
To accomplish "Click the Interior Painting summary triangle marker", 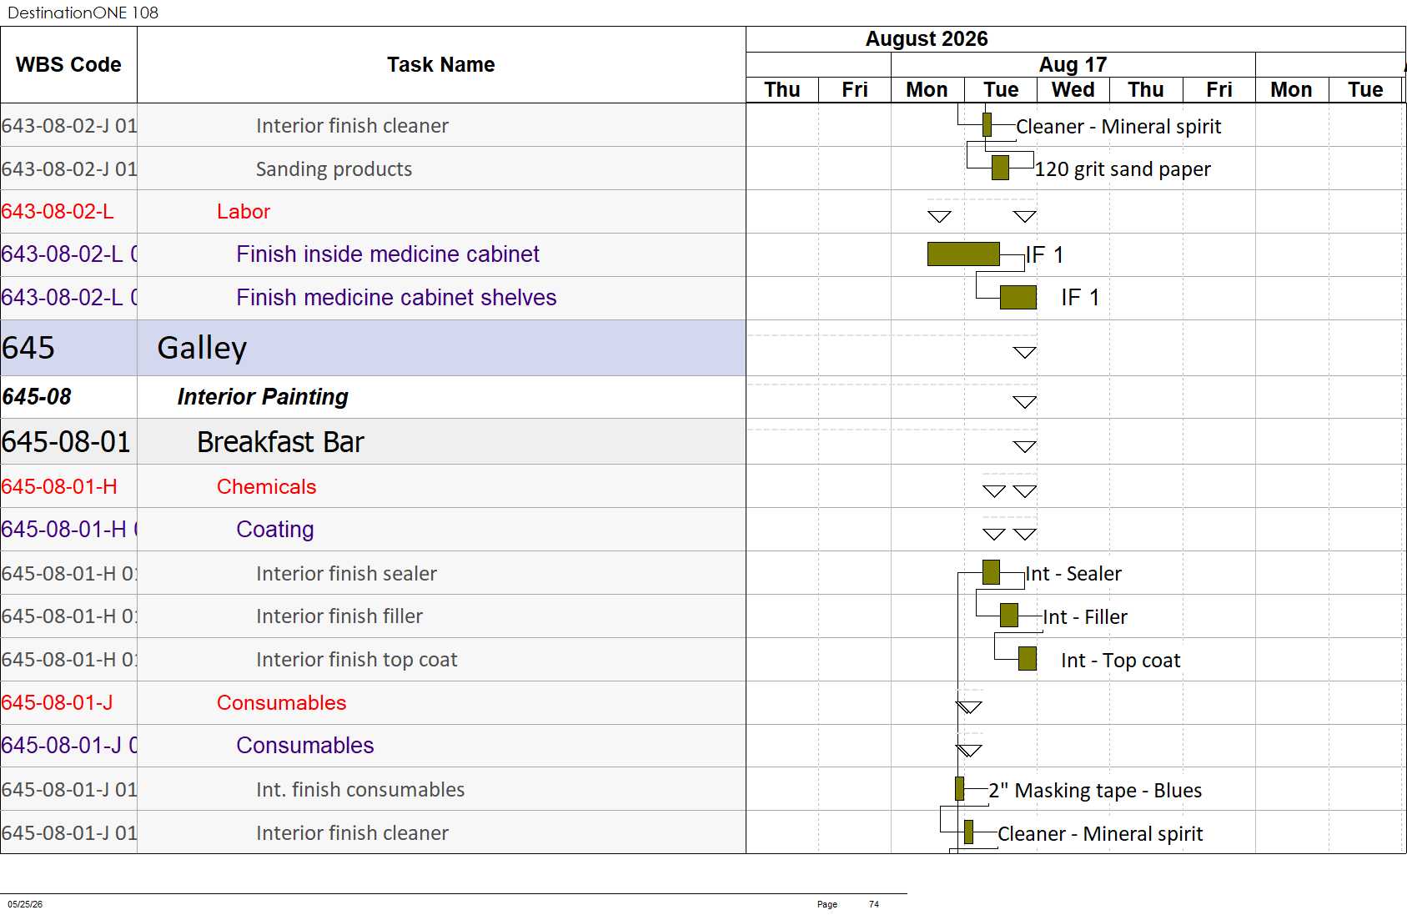I will [x=1025, y=403].
